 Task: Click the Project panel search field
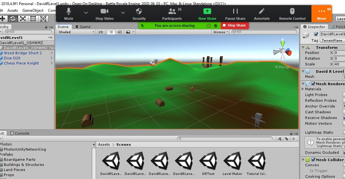225,139
